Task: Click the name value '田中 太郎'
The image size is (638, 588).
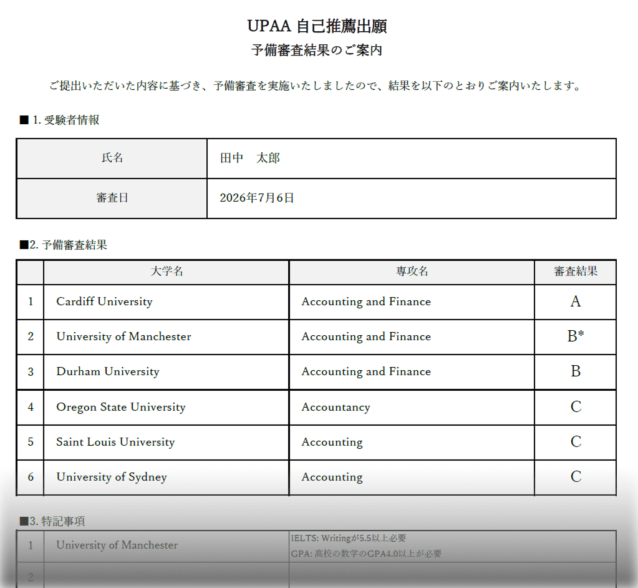Action: (250, 157)
